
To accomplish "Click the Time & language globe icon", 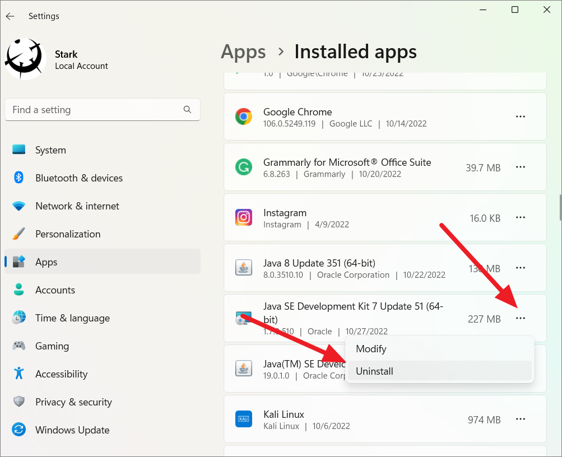I will tap(18, 318).
